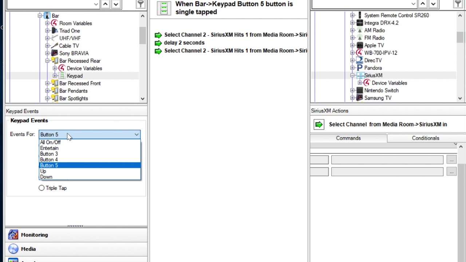The image size is (466, 262).
Task: Click the Bar device tree scrollbar down arrow
Action: (142, 99)
